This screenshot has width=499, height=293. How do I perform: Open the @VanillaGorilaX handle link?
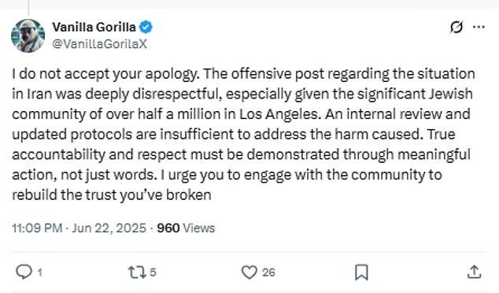[x=100, y=44]
